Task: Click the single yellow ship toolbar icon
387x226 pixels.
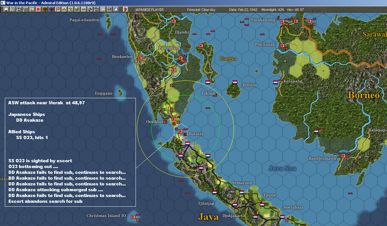Action: [64, 9]
